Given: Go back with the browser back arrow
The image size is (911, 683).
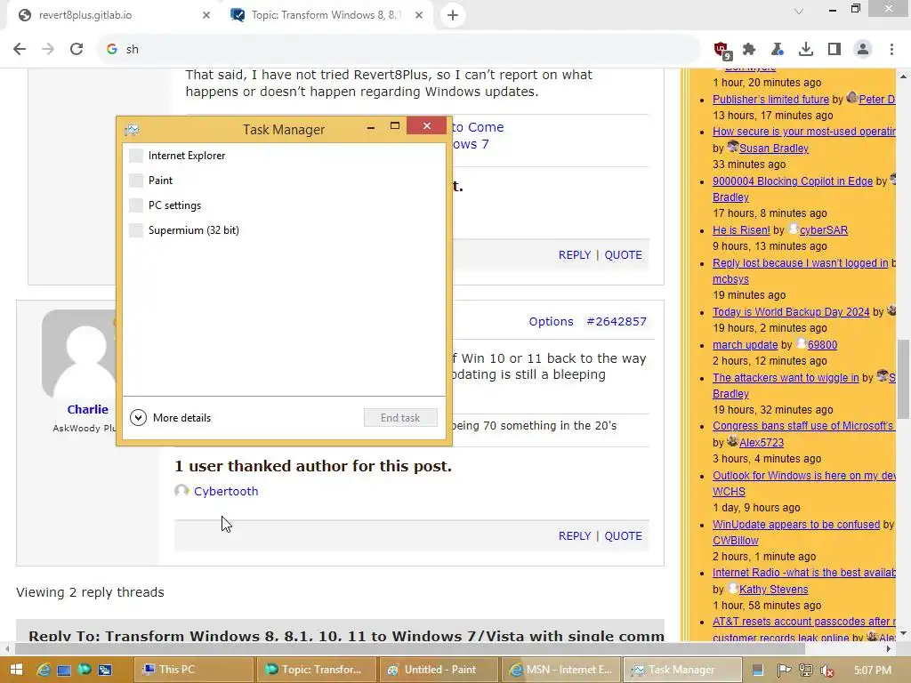Looking at the screenshot, I should [20, 50].
